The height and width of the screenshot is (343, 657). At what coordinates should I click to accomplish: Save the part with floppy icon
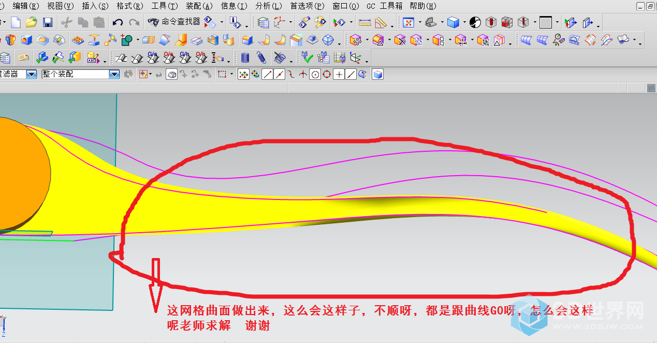click(48, 22)
